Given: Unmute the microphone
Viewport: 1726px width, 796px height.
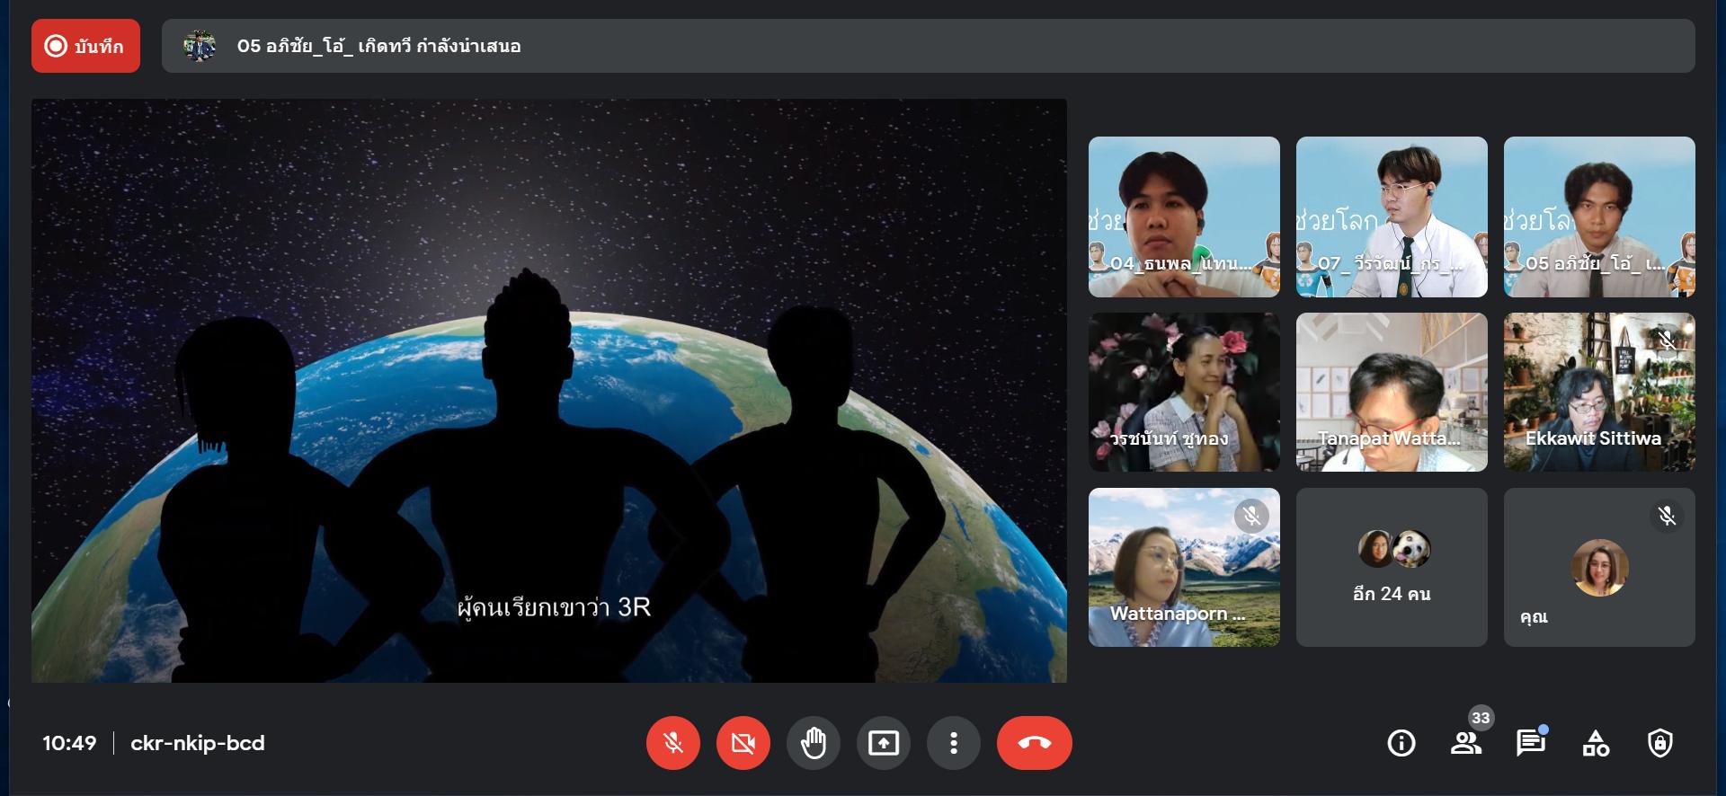Looking at the screenshot, I should (672, 743).
